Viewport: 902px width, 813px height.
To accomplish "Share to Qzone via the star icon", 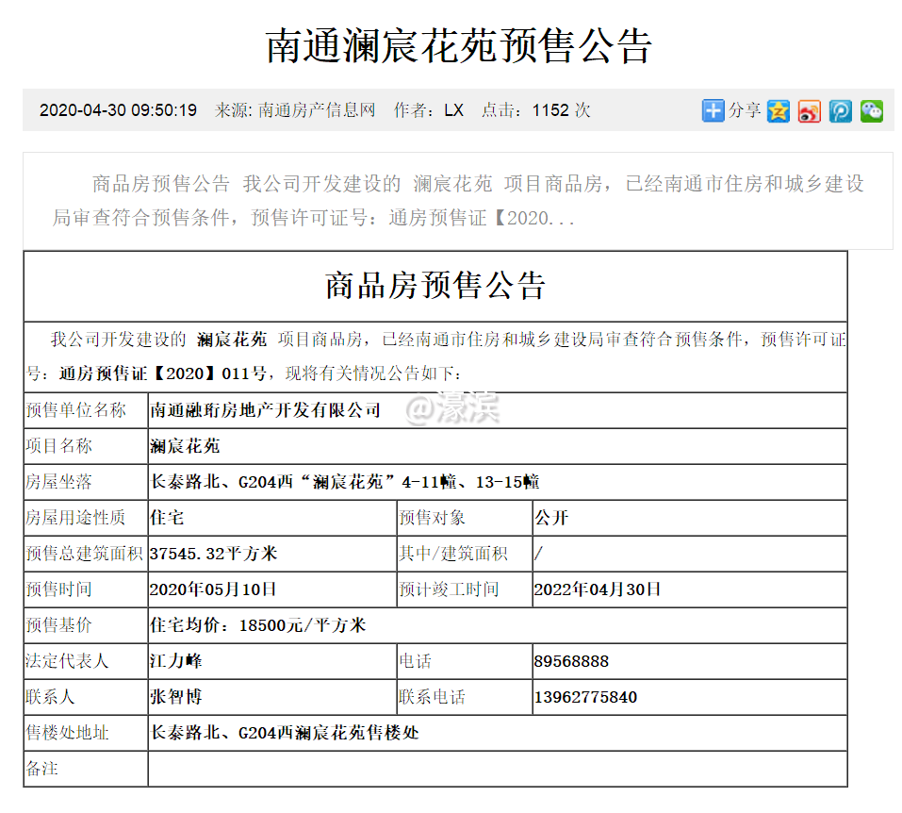I will (x=778, y=110).
